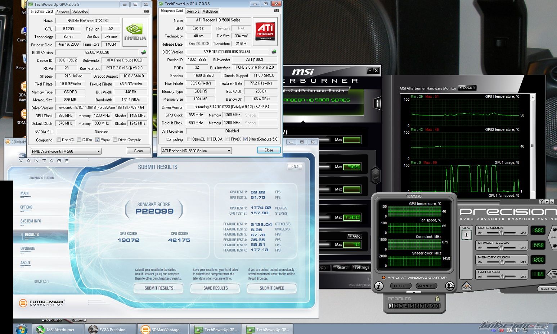Open Settings in MSI Afterburner
The width and height of the screenshot is (557, 334).
[x=361, y=267]
